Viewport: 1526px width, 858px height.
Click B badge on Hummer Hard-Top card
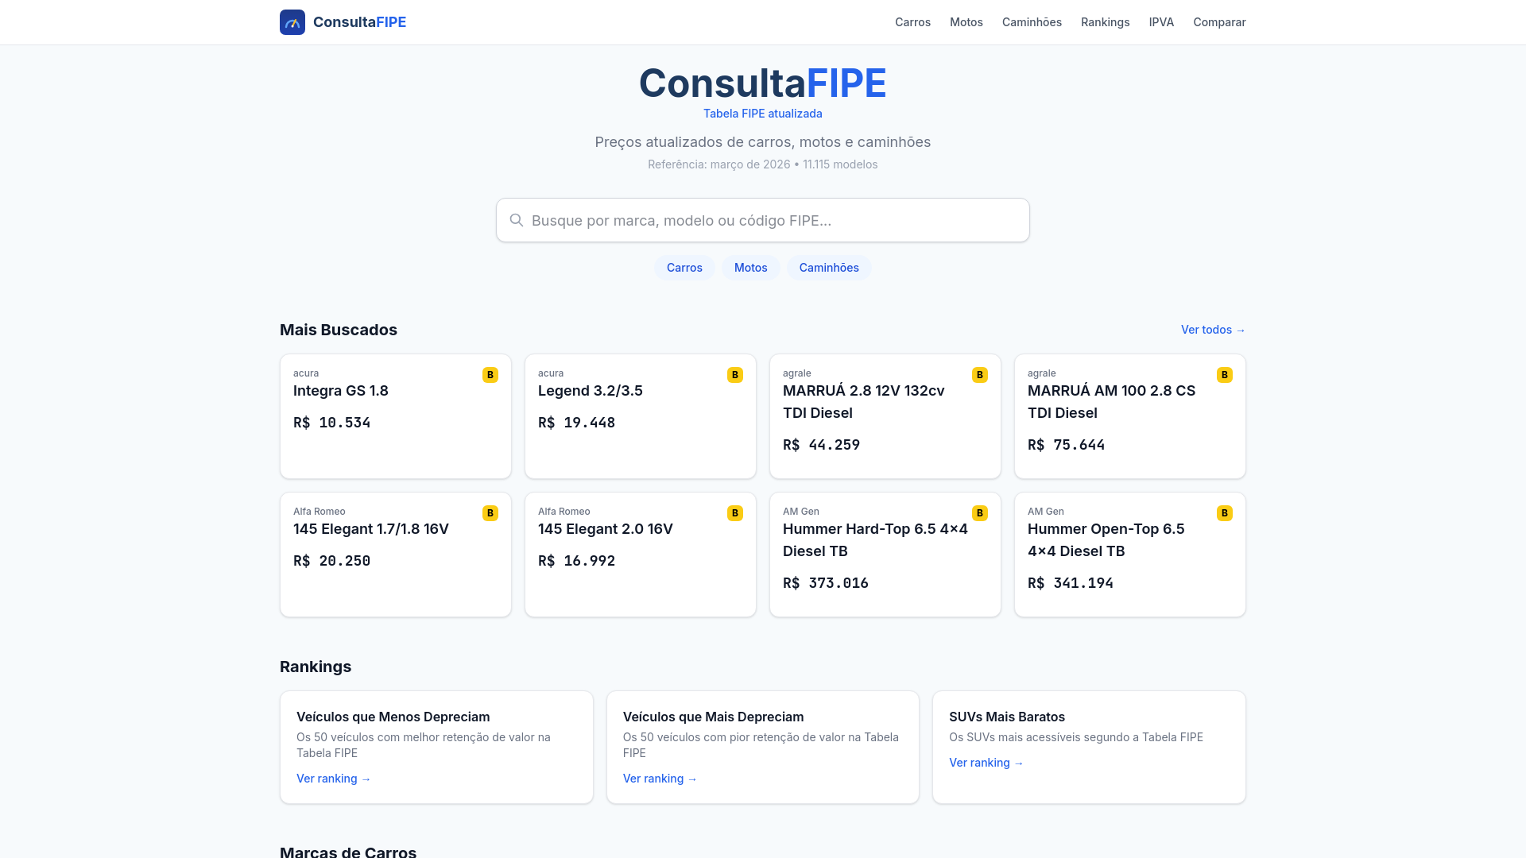click(980, 513)
